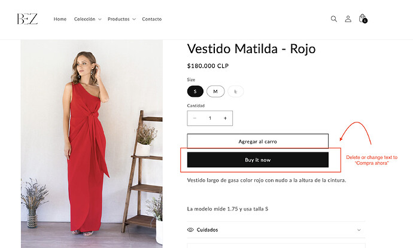Expand the Cuidados accordion chevron
This screenshot has width=413, height=248.
pos(359,230)
